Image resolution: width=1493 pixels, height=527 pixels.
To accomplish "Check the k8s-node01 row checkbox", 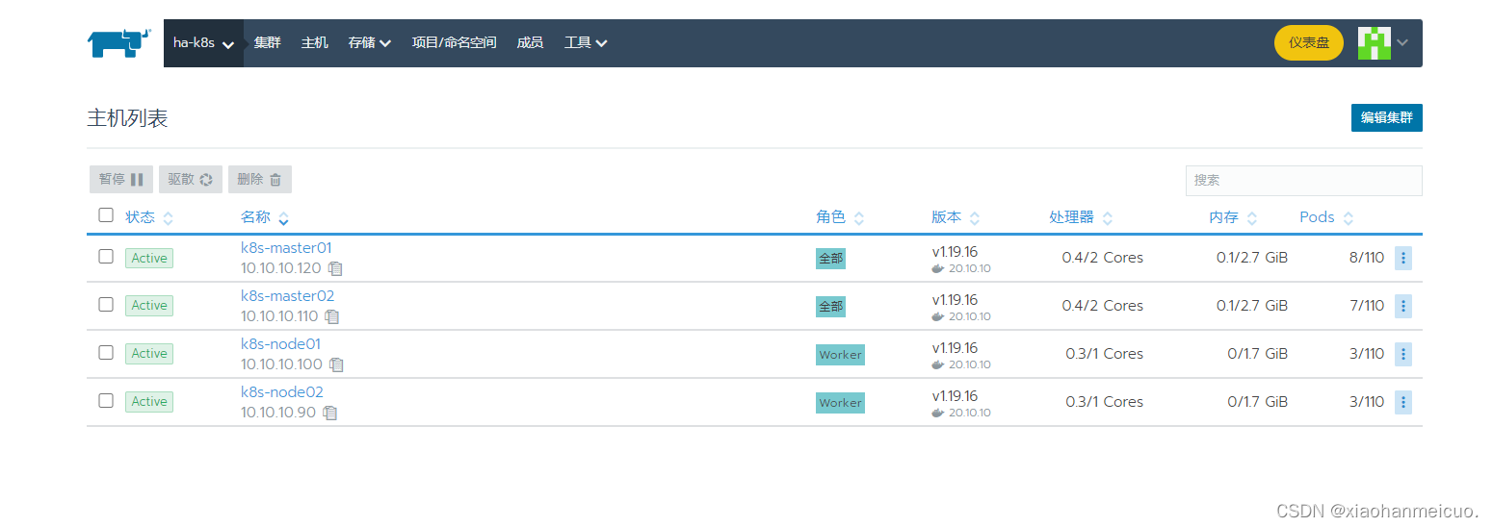I will click(x=106, y=352).
